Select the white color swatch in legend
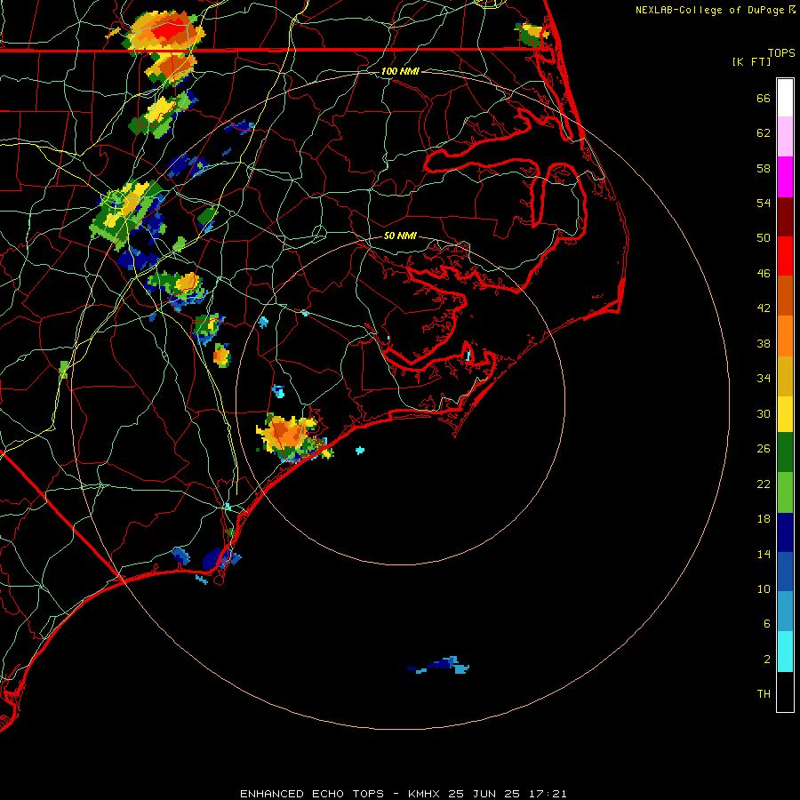The image size is (800, 800). click(x=785, y=98)
